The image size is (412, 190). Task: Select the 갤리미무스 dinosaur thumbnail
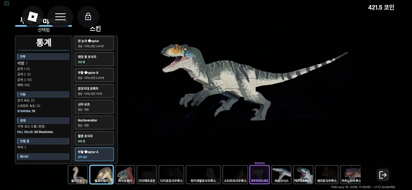coord(78,175)
